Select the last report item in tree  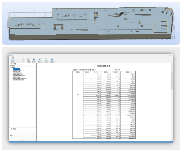click(18, 80)
